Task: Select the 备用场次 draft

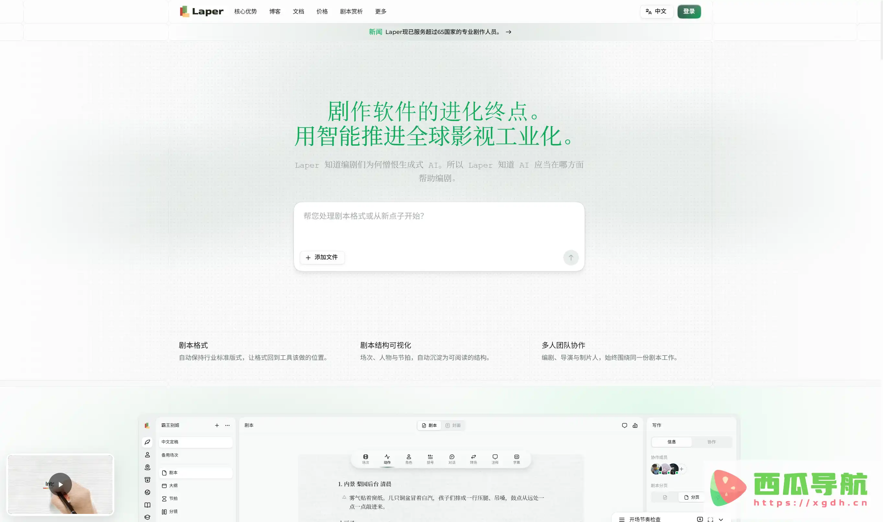Action: pyautogui.click(x=195, y=455)
